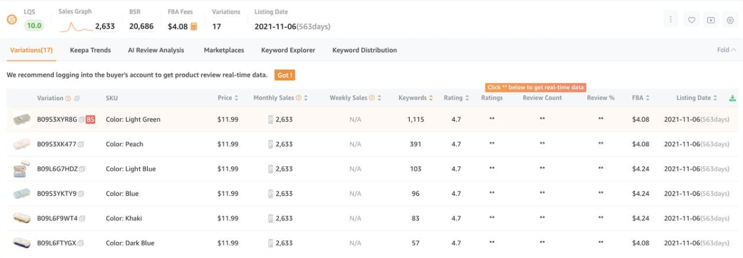
Task: Copy ASIN B09L6F9WT4 using copy icon
Action: coord(82,219)
